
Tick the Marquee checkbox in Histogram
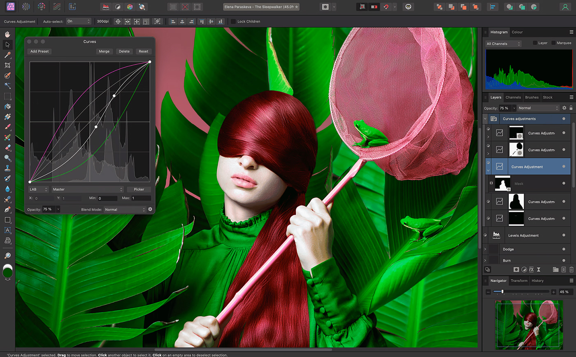tap(553, 43)
